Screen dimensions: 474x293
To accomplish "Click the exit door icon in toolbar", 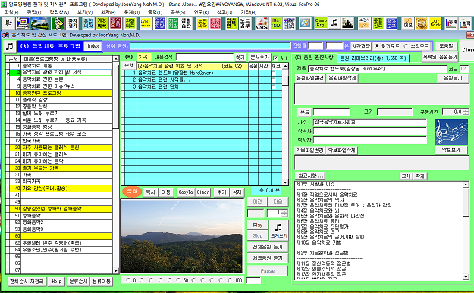I will coord(9,23).
